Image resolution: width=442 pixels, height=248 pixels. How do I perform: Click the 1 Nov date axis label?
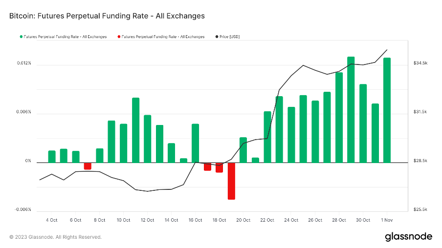(x=387, y=220)
